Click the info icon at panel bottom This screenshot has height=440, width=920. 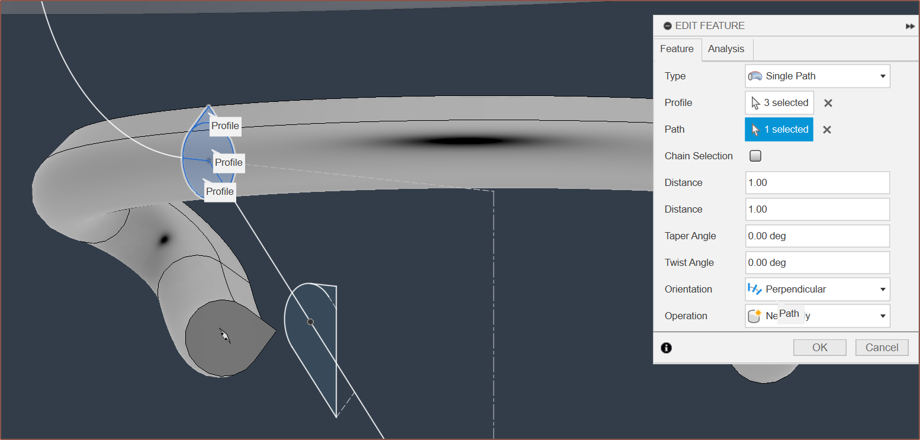pos(666,348)
